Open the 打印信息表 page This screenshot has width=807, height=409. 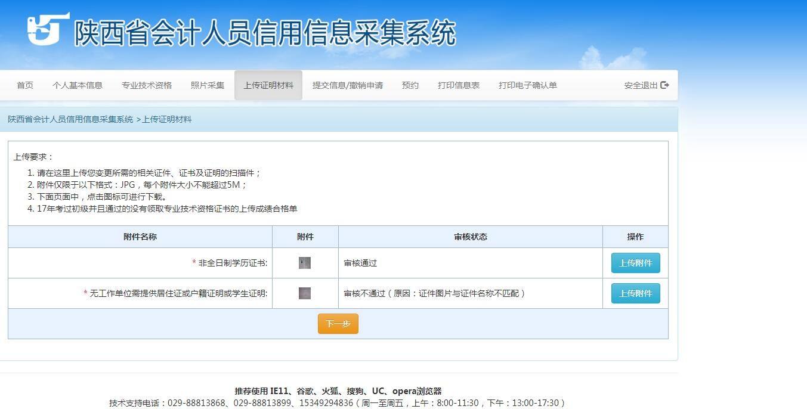tap(459, 85)
